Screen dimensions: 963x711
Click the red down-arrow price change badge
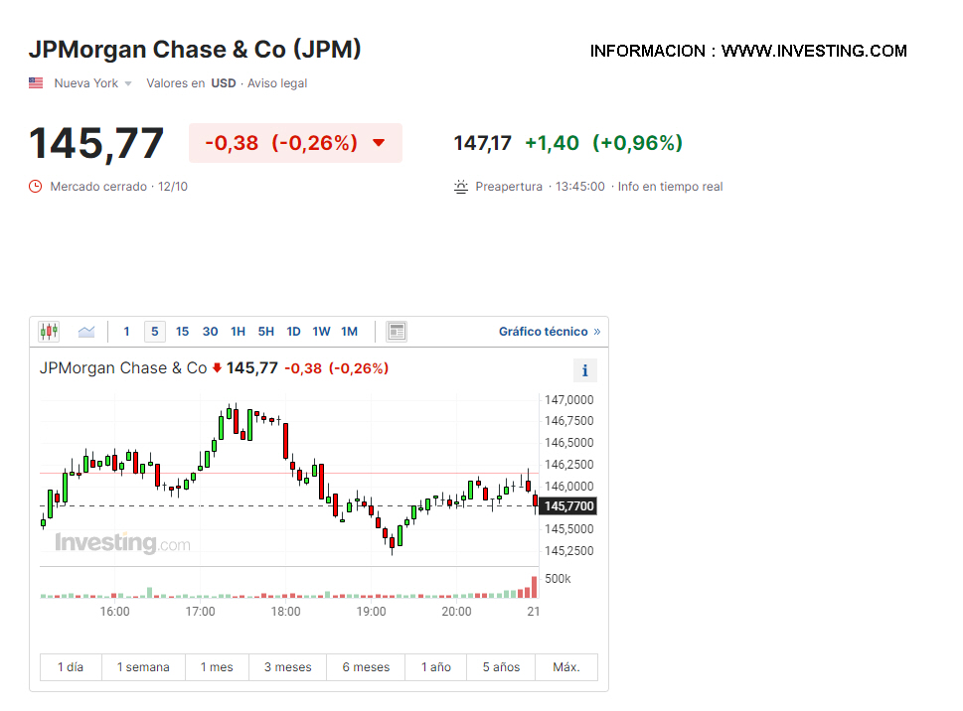click(295, 143)
